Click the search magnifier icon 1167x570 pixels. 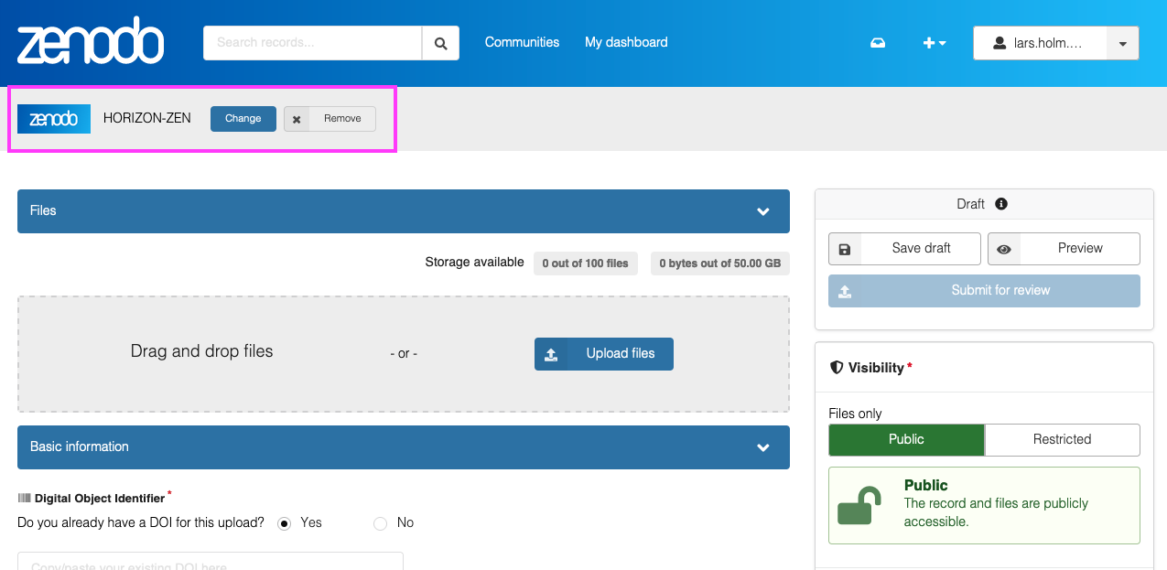coord(440,43)
